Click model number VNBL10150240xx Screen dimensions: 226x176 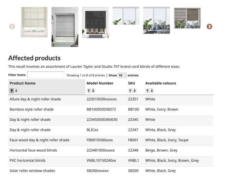click(101, 161)
